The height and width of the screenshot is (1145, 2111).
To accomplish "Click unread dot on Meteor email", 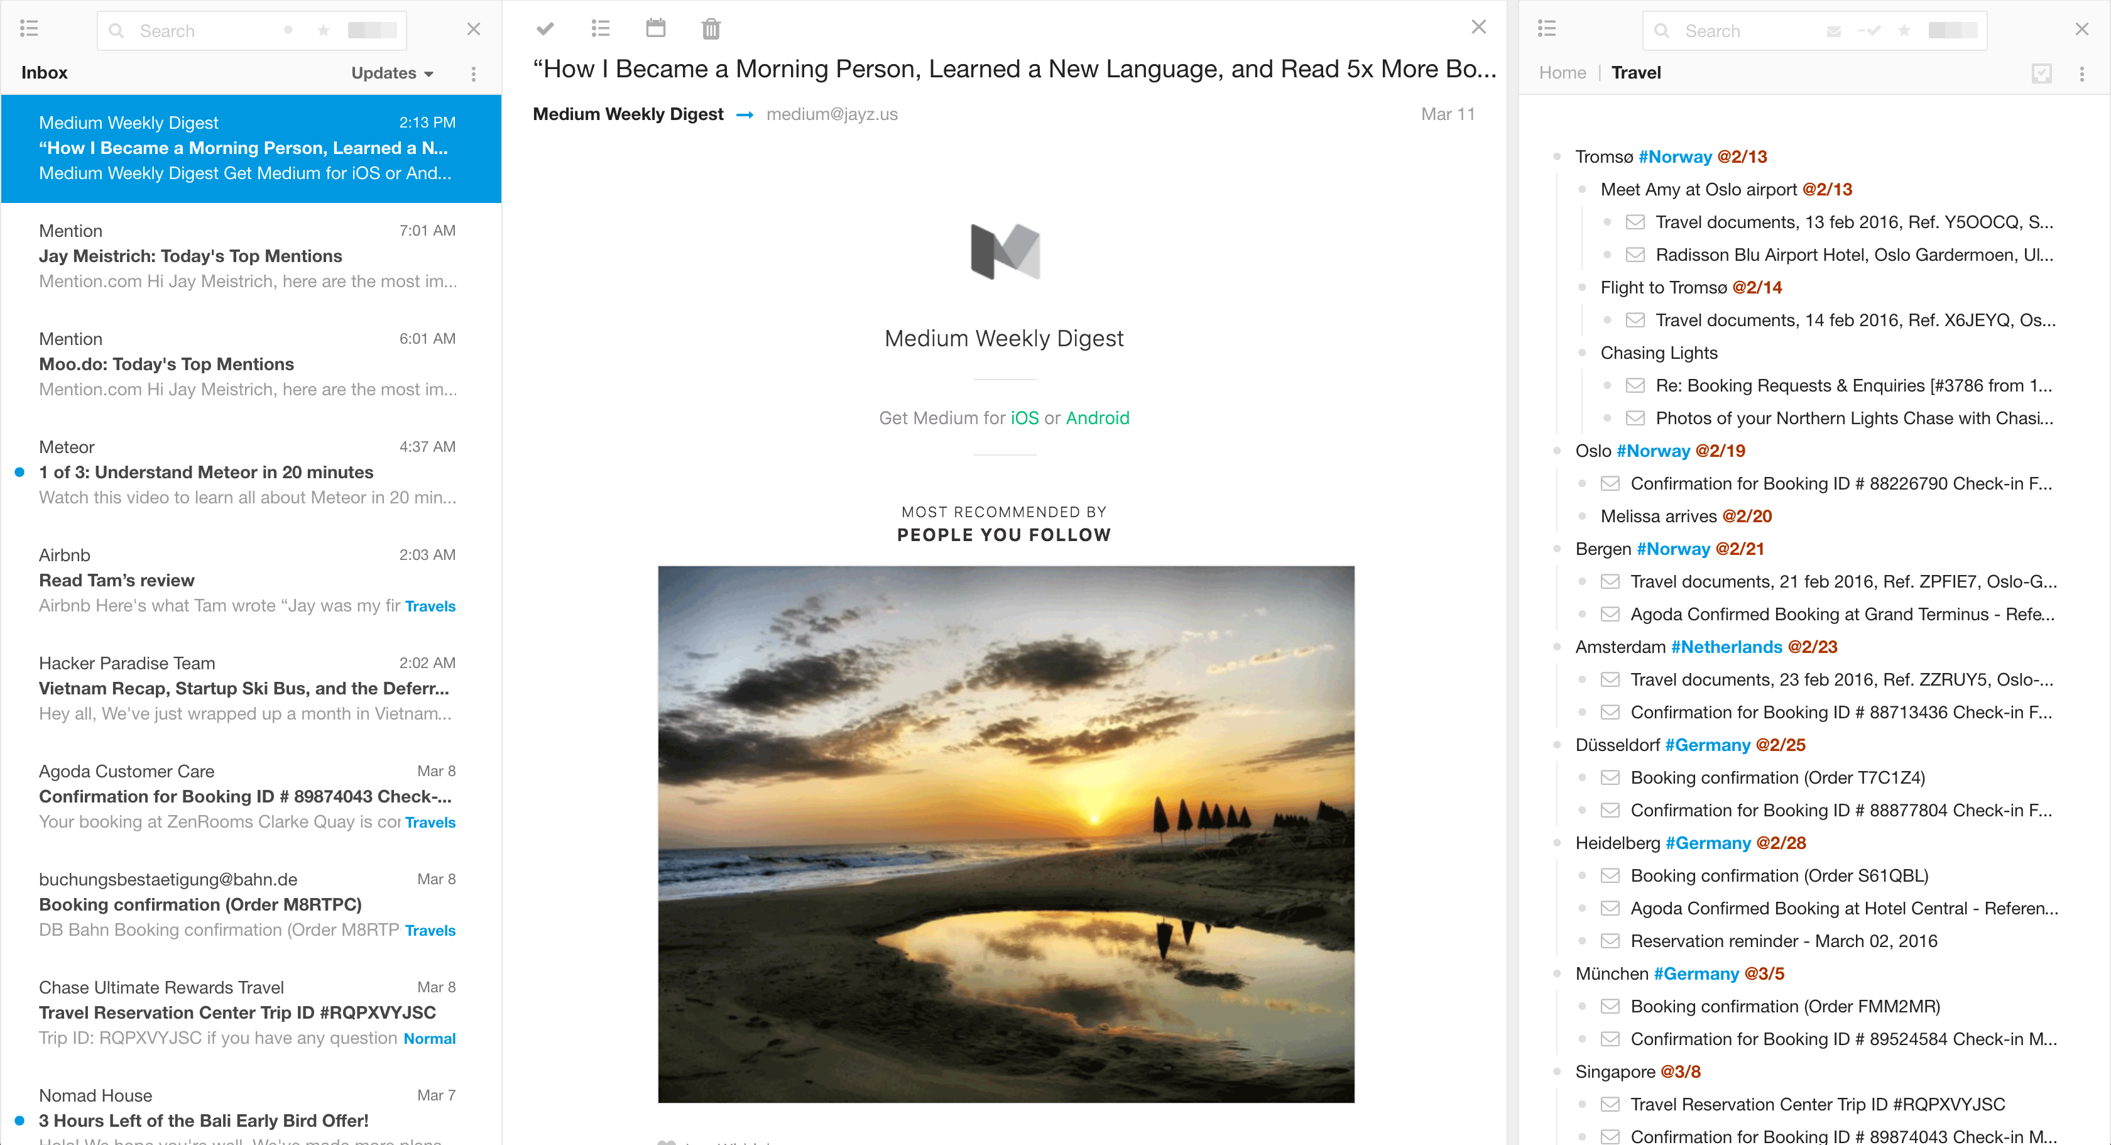I will point(19,472).
